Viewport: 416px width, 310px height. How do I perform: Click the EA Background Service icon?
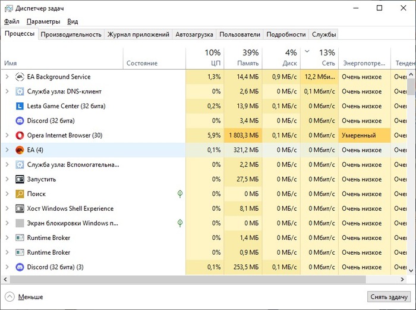point(20,77)
